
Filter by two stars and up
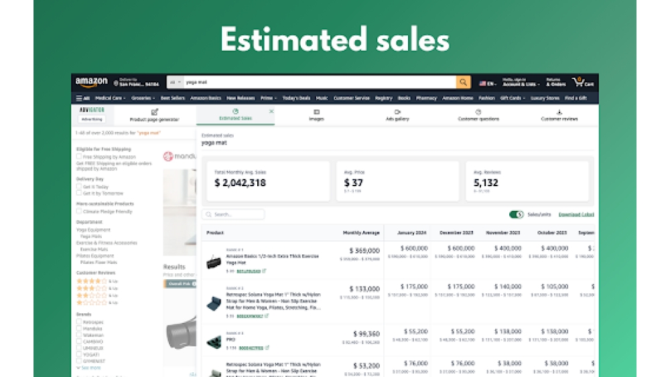(x=97, y=295)
